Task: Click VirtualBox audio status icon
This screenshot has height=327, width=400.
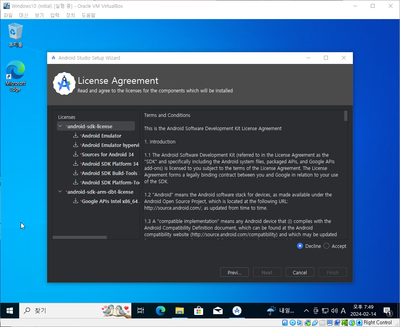Action: pyautogui.click(x=300, y=323)
